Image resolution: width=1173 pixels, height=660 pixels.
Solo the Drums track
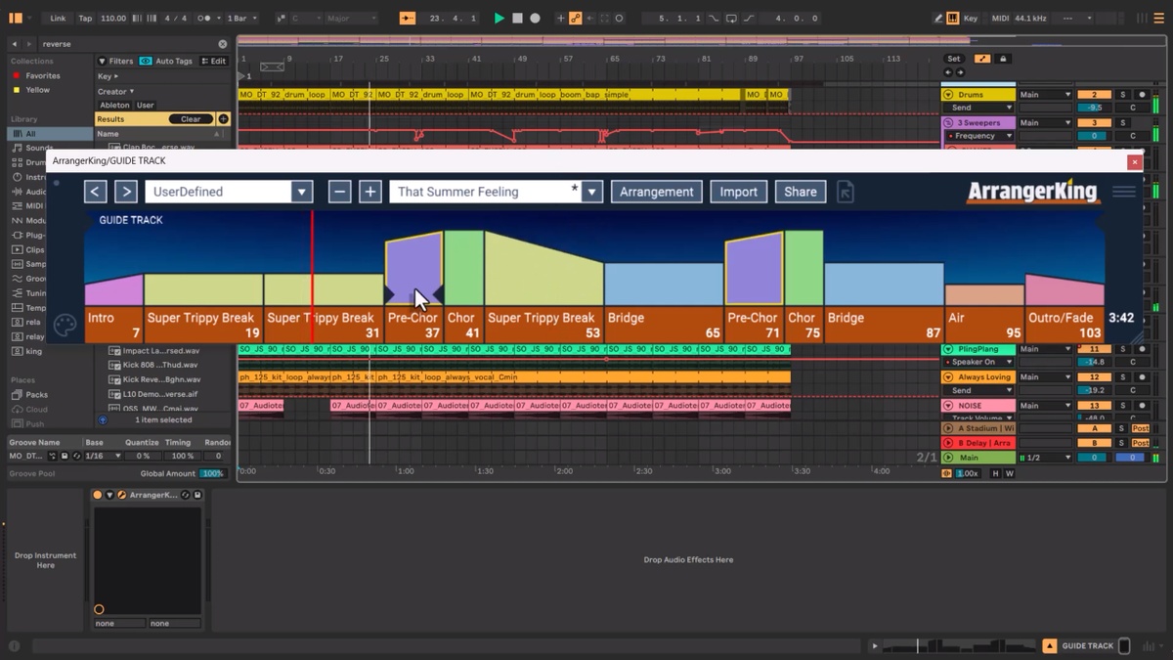tap(1122, 95)
